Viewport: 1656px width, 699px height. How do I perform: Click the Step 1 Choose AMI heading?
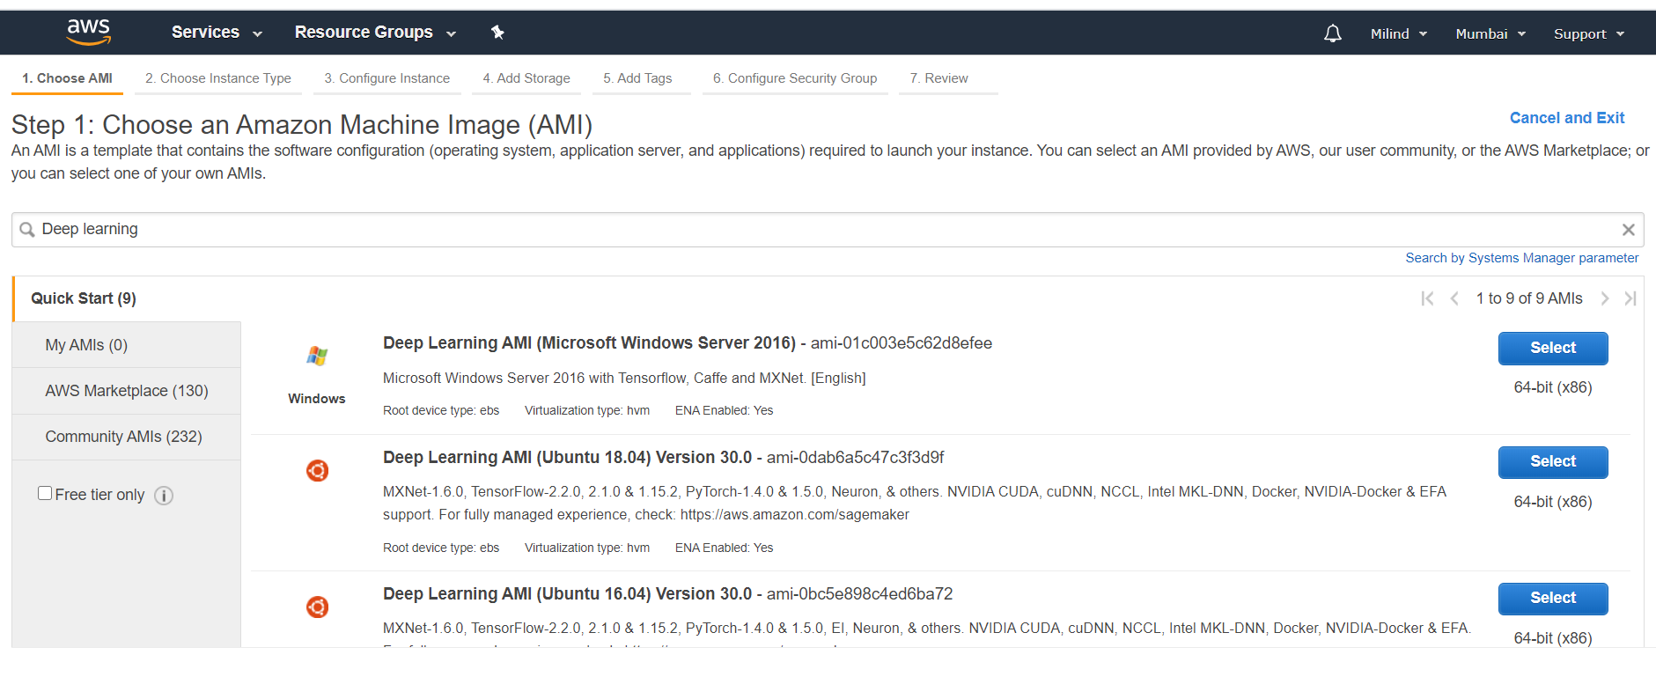(302, 125)
